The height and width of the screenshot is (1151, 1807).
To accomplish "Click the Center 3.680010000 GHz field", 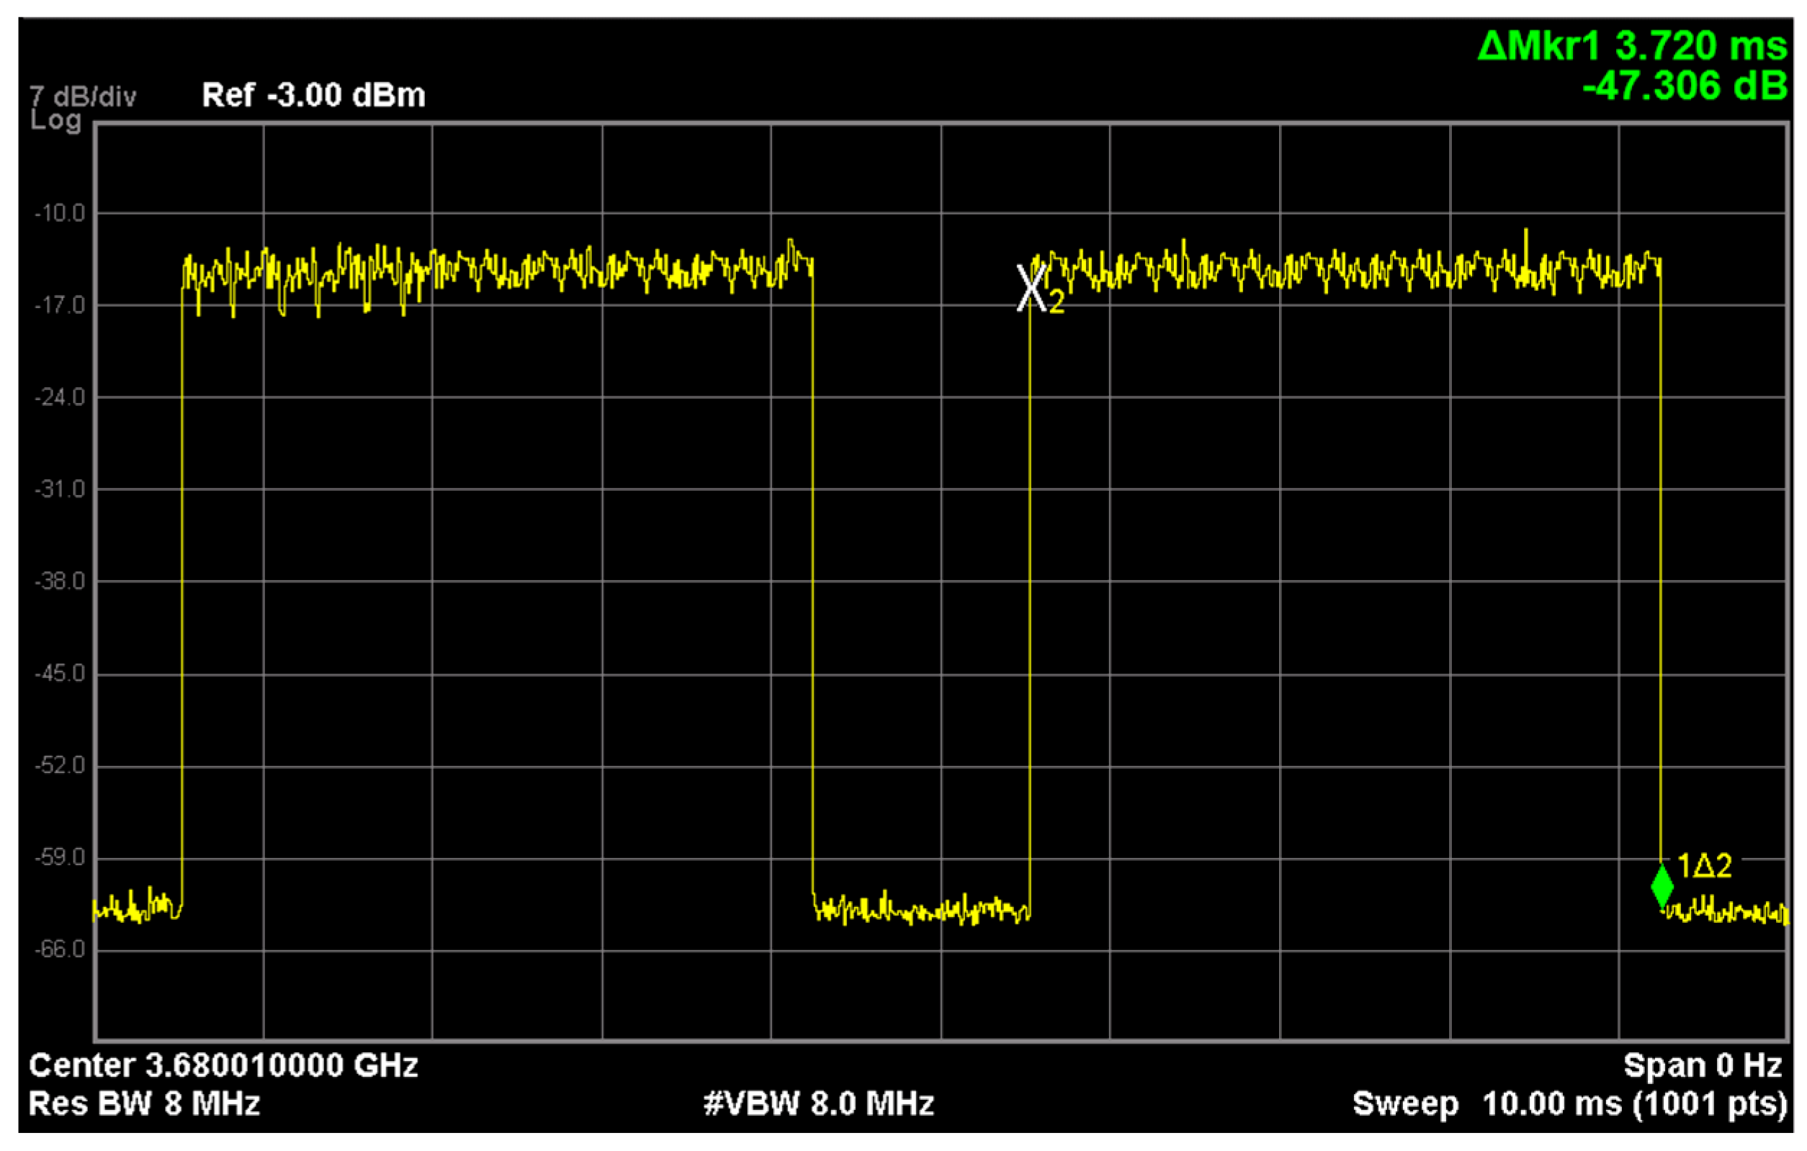I will click(223, 1065).
